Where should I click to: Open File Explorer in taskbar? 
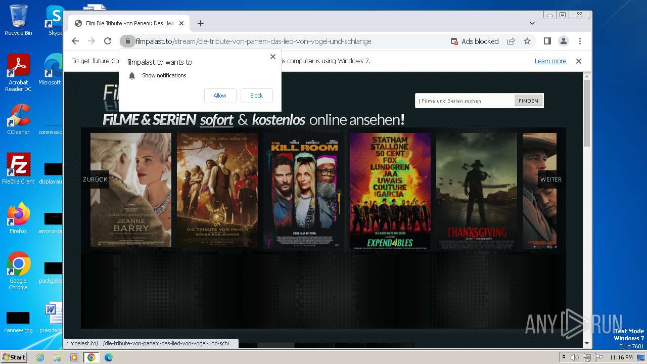pos(57,357)
